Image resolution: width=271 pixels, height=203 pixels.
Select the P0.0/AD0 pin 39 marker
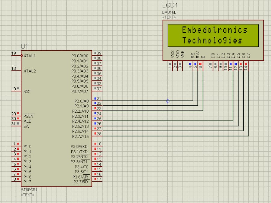pos(95,53)
